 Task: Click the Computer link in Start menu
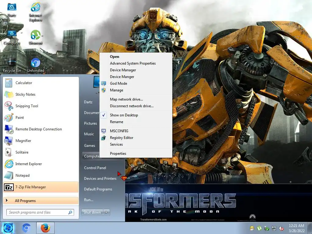click(91, 156)
